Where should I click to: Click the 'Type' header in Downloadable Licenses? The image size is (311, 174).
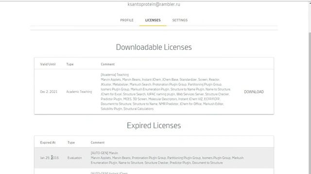click(70, 64)
